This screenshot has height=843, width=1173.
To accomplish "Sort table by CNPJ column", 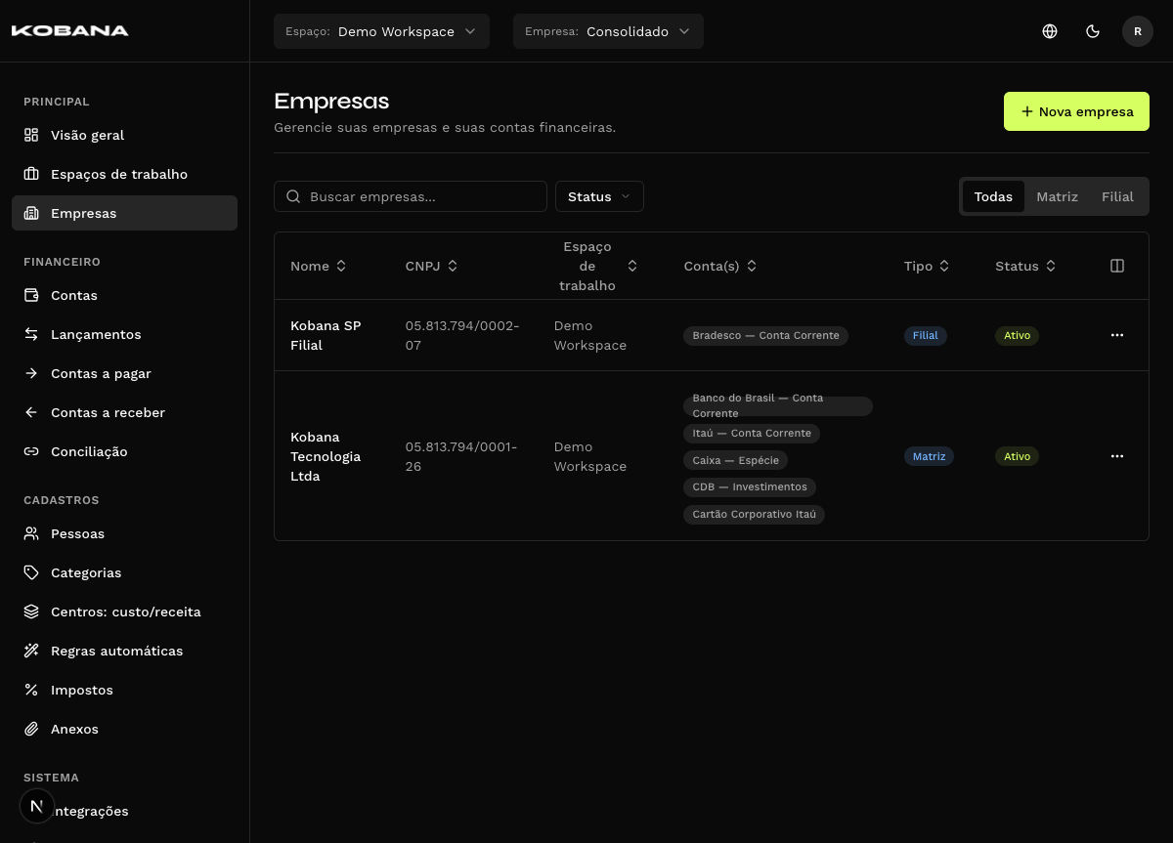I will (x=431, y=266).
